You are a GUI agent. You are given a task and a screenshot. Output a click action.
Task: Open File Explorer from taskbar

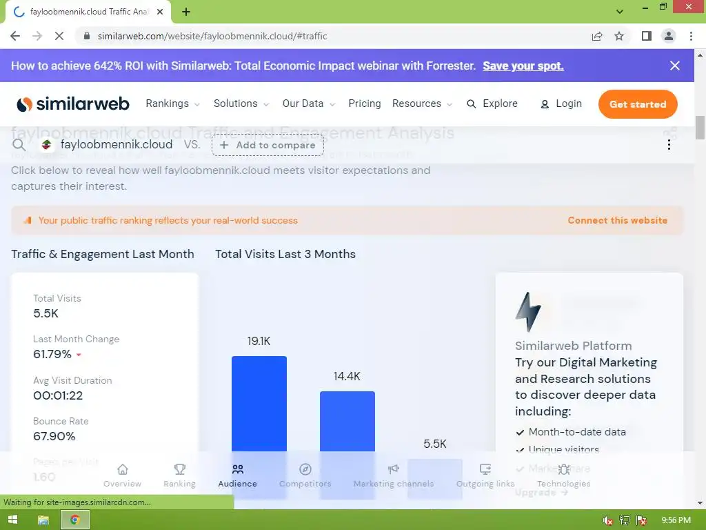point(43,520)
